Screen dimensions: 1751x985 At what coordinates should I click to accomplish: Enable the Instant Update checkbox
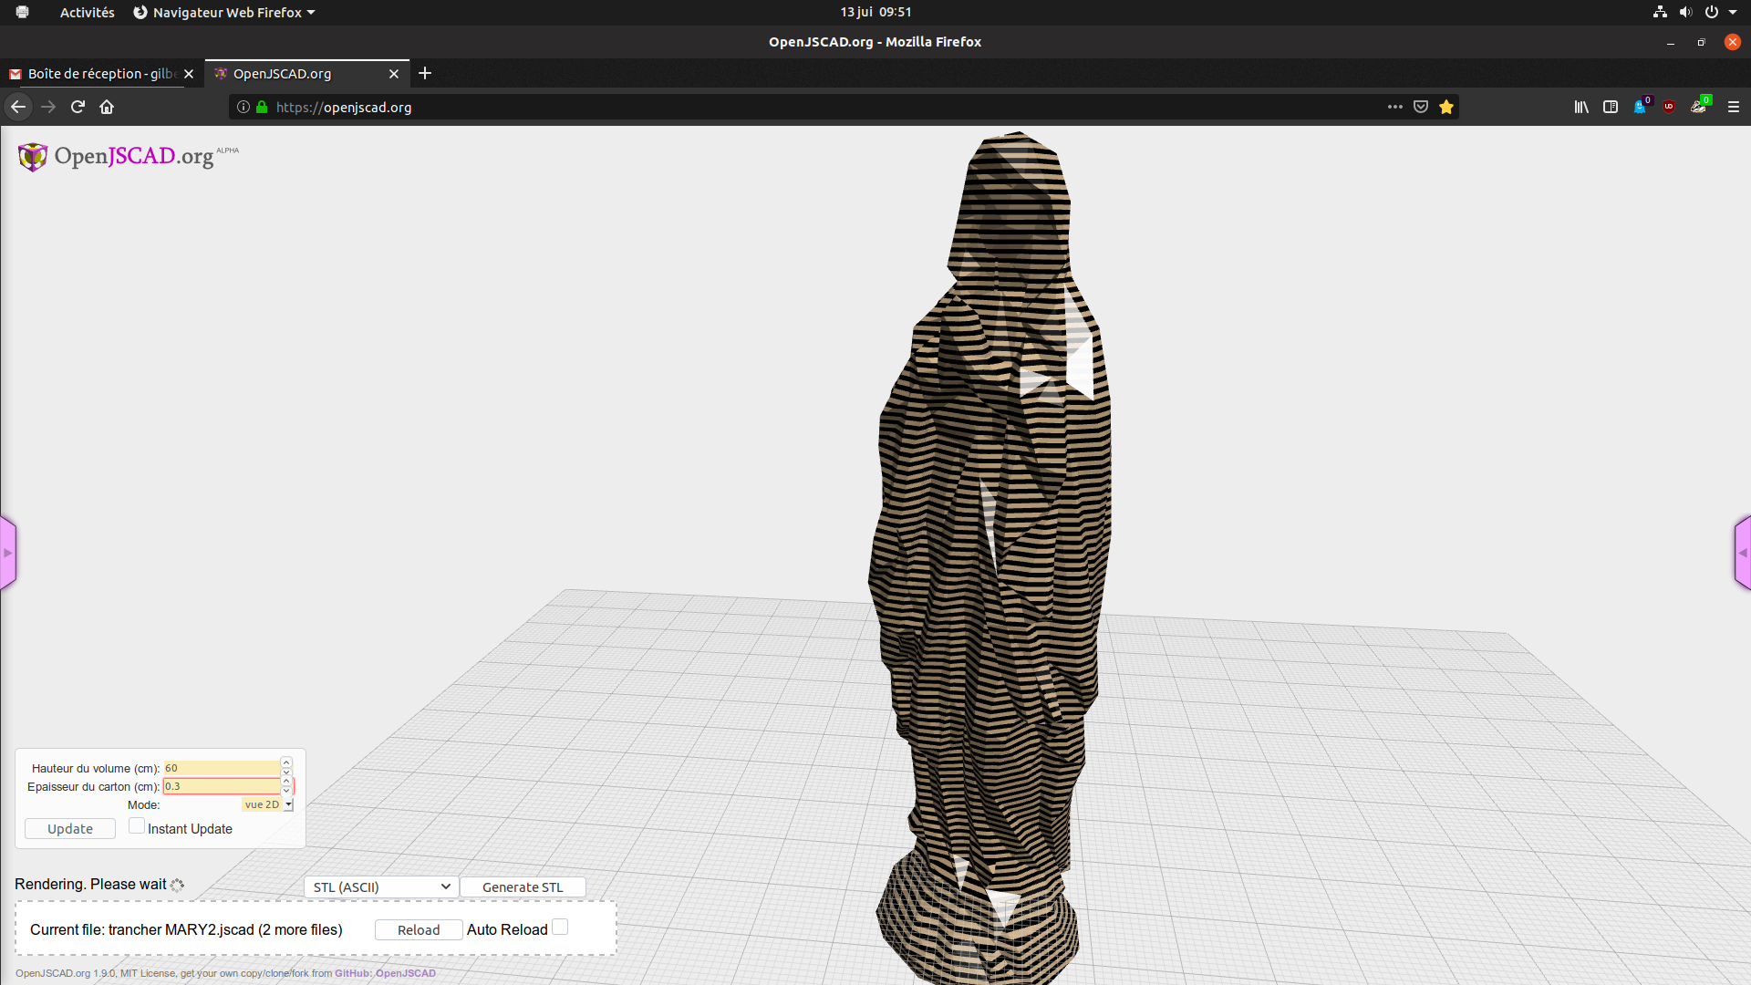pyautogui.click(x=136, y=825)
